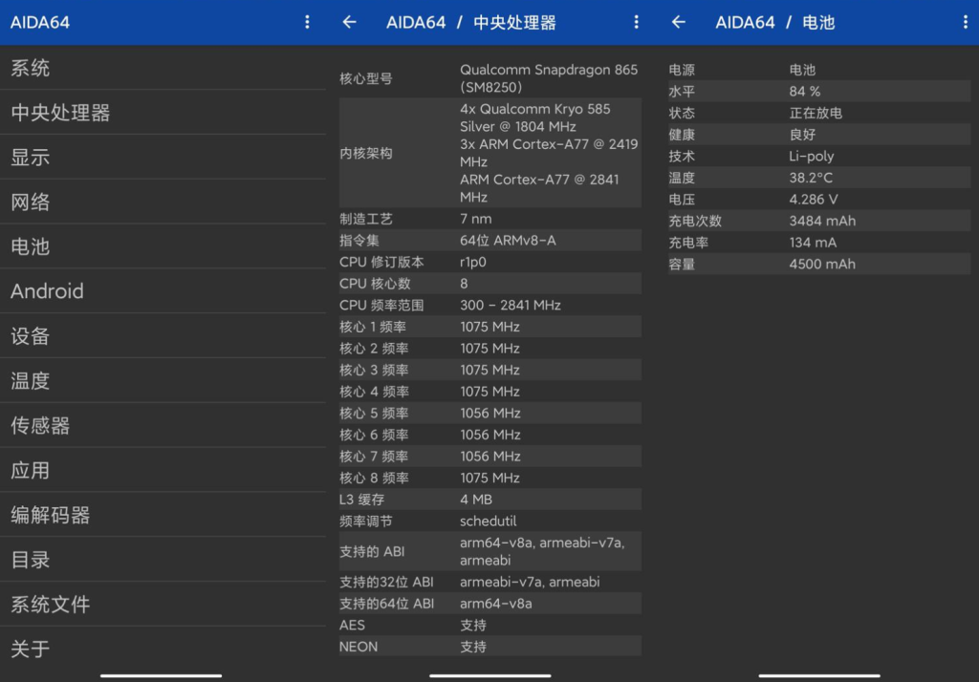This screenshot has width=979, height=682.
Task: Open the 系统文件 section
Action: pos(163,605)
